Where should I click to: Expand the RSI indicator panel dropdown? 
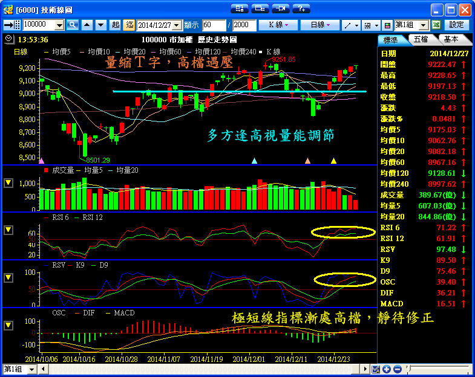tap(8, 230)
